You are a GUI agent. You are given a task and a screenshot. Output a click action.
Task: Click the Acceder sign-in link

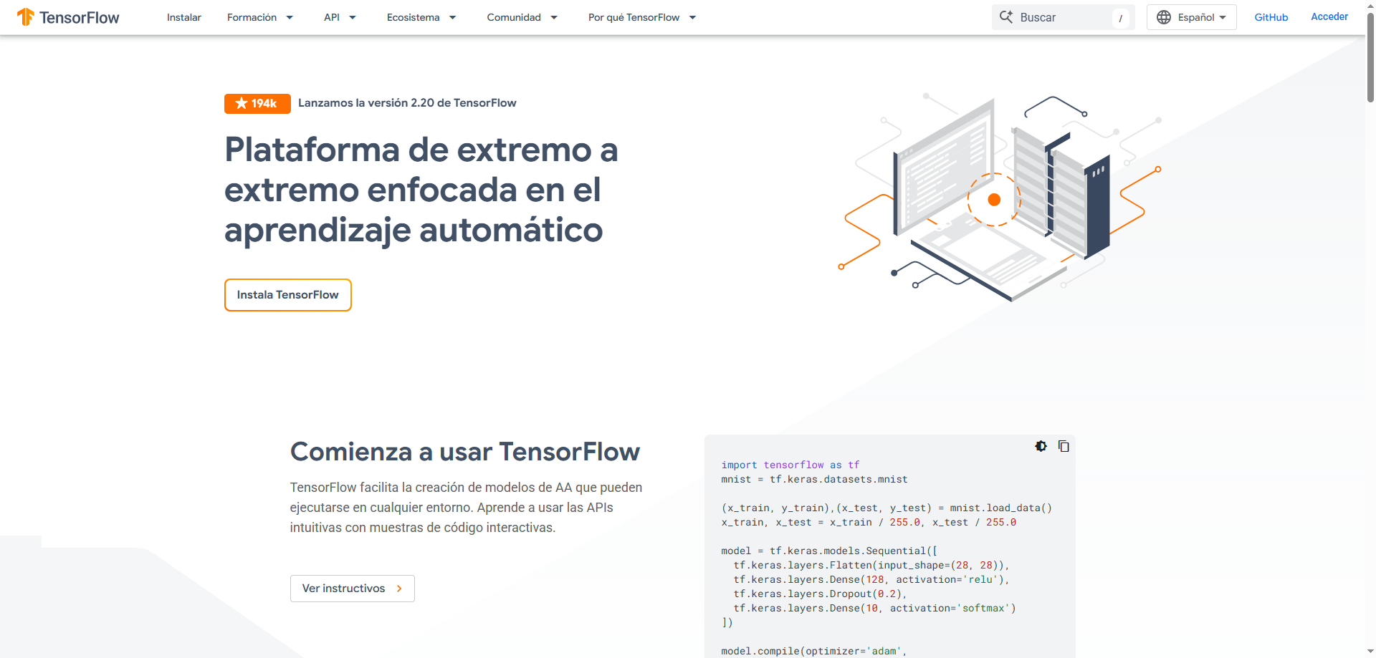point(1329,16)
